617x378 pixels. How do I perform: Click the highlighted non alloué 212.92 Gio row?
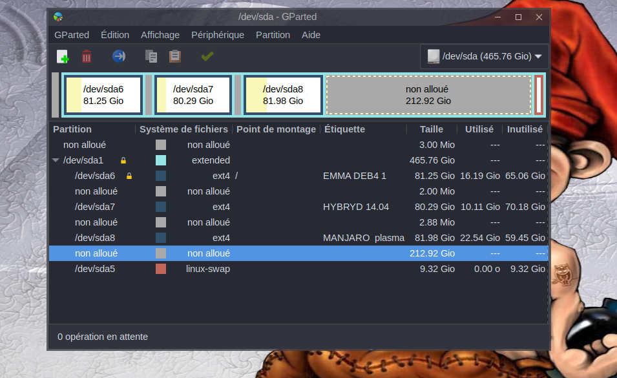[x=298, y=254]
